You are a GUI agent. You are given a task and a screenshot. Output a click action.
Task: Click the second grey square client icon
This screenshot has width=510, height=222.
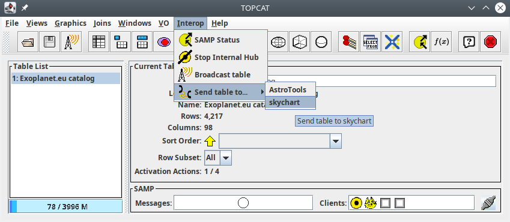point(399,203)
